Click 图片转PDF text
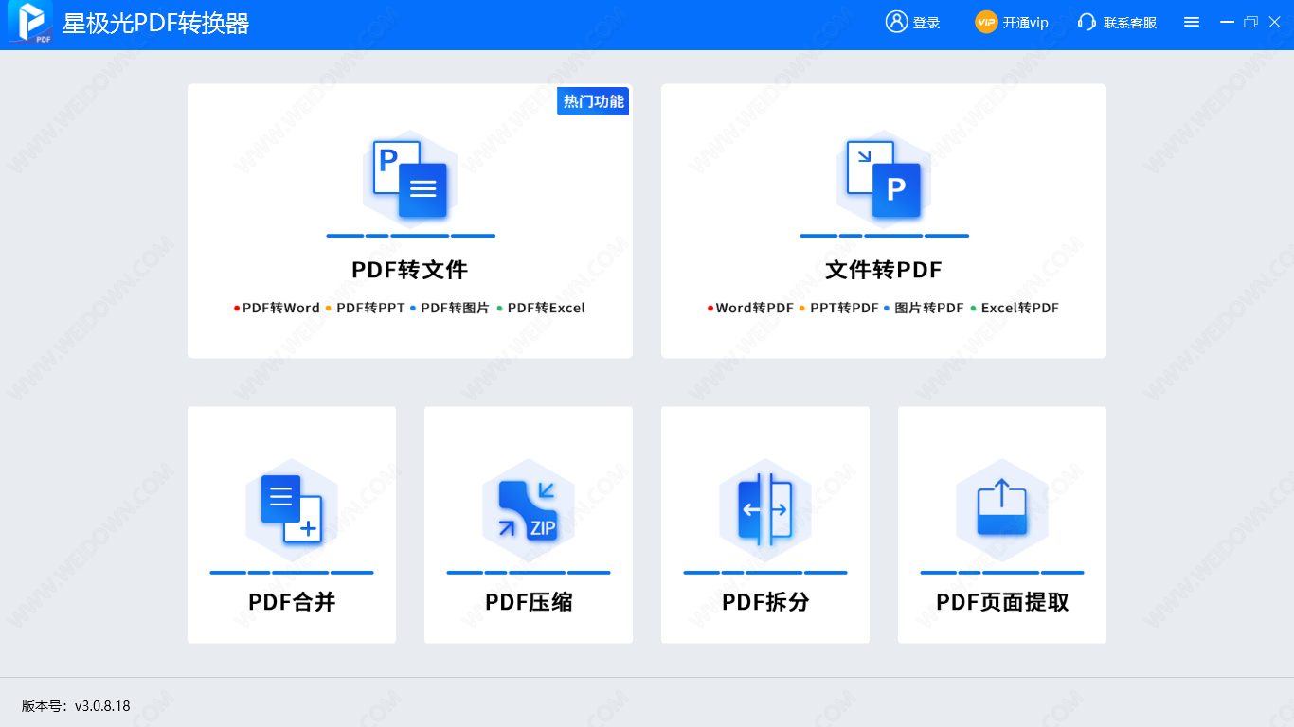 pyautogui.click(x=929, y=308)
